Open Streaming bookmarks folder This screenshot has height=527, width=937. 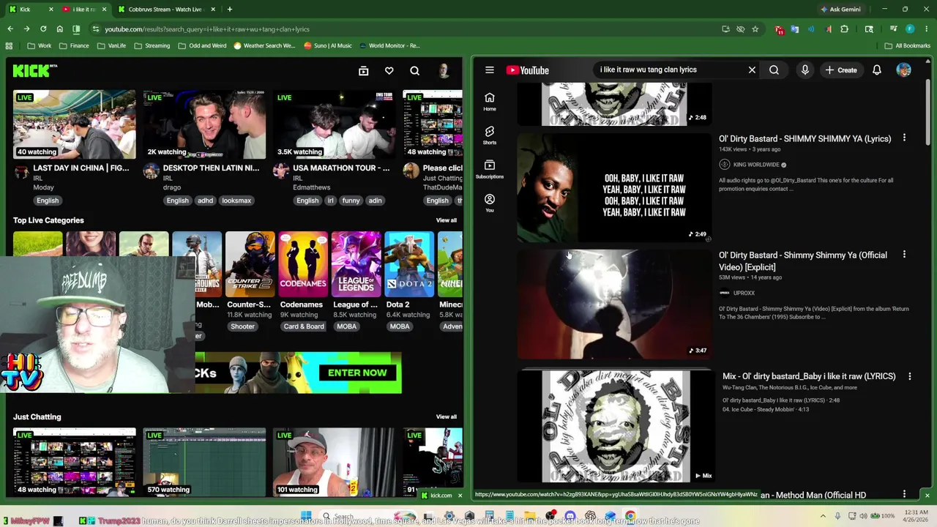click(x=152, y=45)
